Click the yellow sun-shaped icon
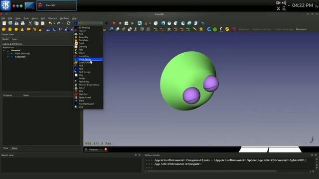Image resolution: width=319 pixels, height=179 pixels. coord(201,29)
